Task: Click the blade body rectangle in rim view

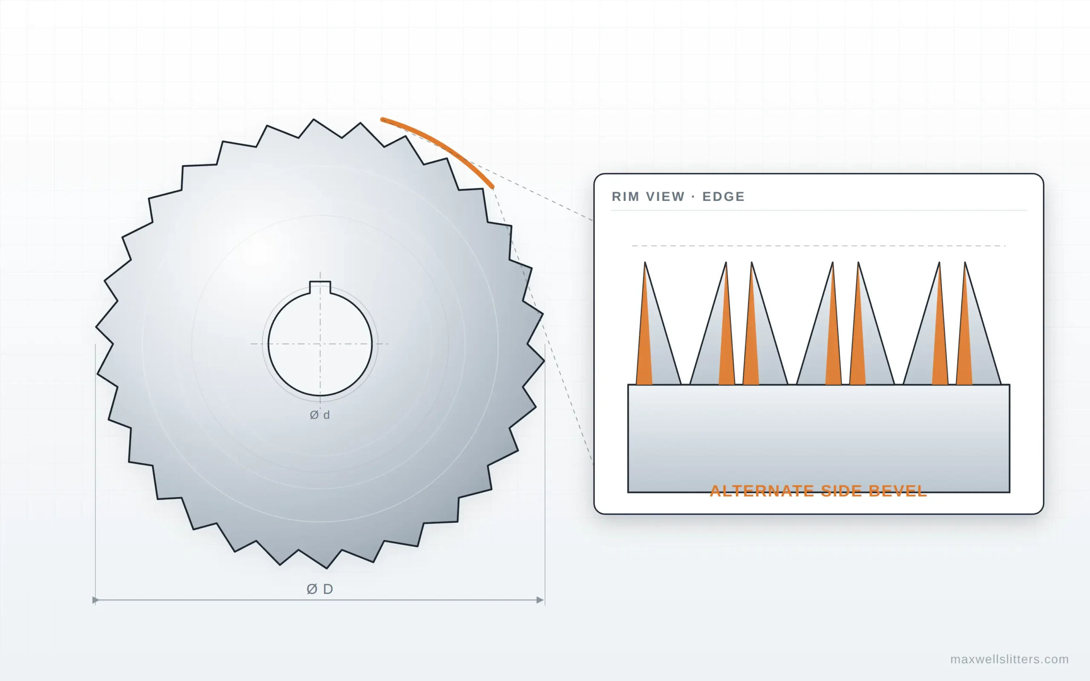Action: click(x=819, y=438)
